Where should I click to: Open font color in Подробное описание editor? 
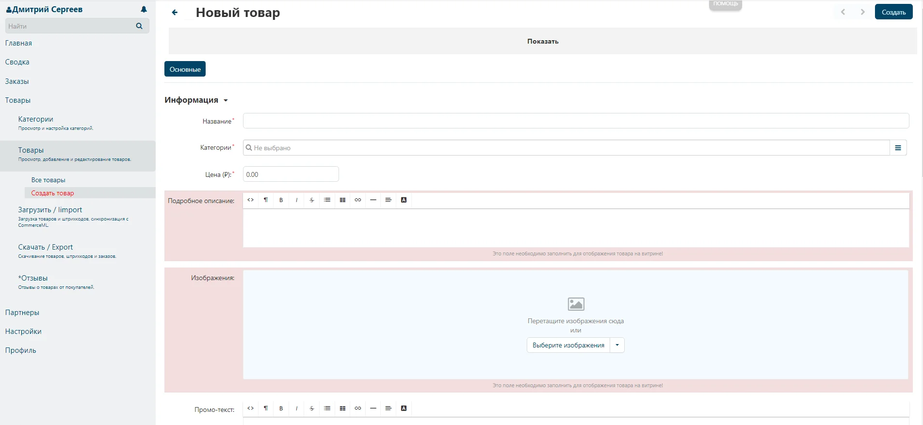click(404, 200)
